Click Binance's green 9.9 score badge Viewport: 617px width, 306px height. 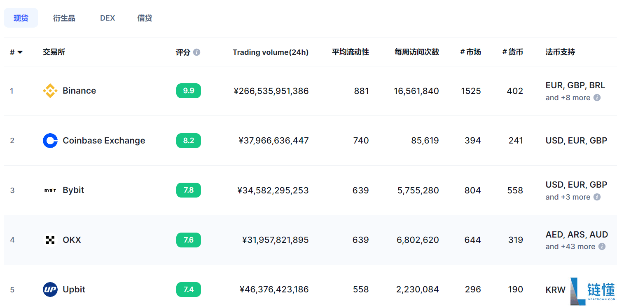tap(189, 91)
